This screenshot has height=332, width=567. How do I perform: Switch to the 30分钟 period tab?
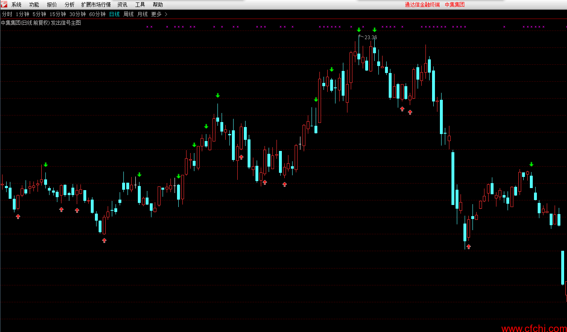78,14
